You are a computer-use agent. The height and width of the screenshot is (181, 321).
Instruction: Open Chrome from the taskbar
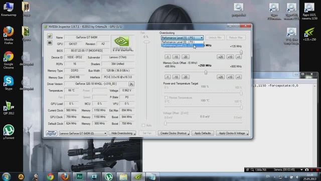pyautogui.click(x=50, y=176)
